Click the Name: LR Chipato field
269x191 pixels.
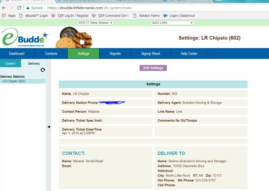pos(105,94)
